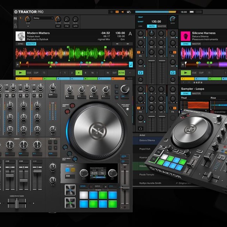Click the green loop-in marker above Deck A waveform
The width and height of the screenshot is (227, 227).
[x=68, y=47]
